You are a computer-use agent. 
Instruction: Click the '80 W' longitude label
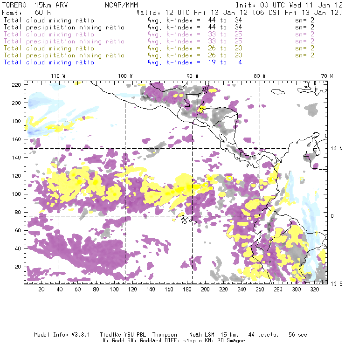tap(259, 76)
